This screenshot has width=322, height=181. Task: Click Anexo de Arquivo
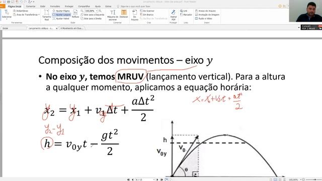(x=205, y=11)
